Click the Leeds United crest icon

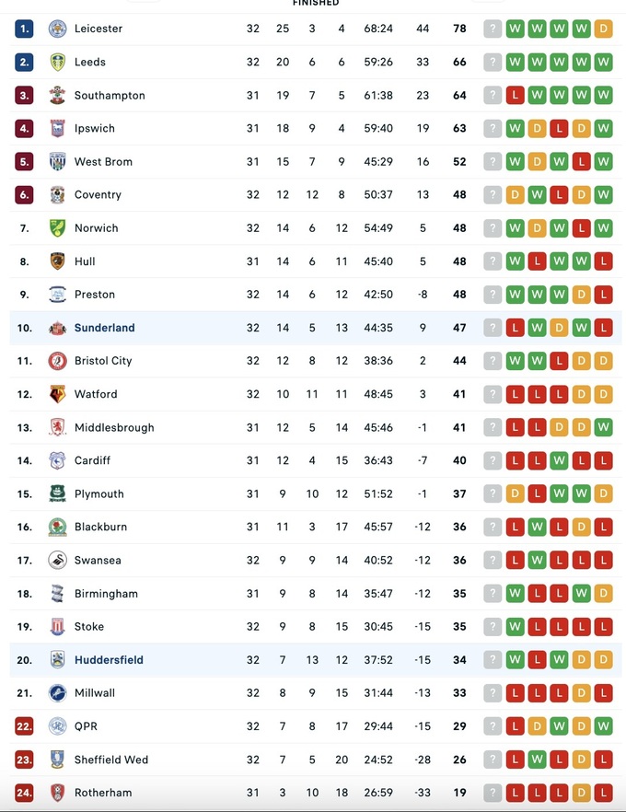click(57, 62)
